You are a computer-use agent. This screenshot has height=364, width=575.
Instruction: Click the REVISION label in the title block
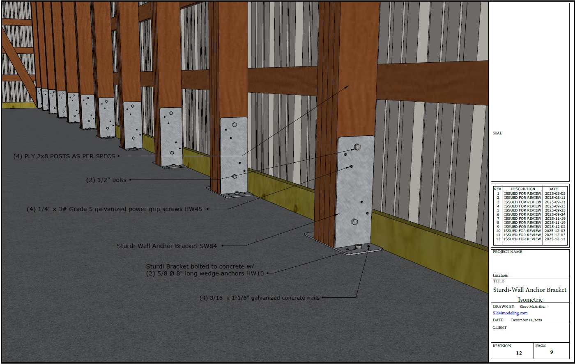point(502,346)
